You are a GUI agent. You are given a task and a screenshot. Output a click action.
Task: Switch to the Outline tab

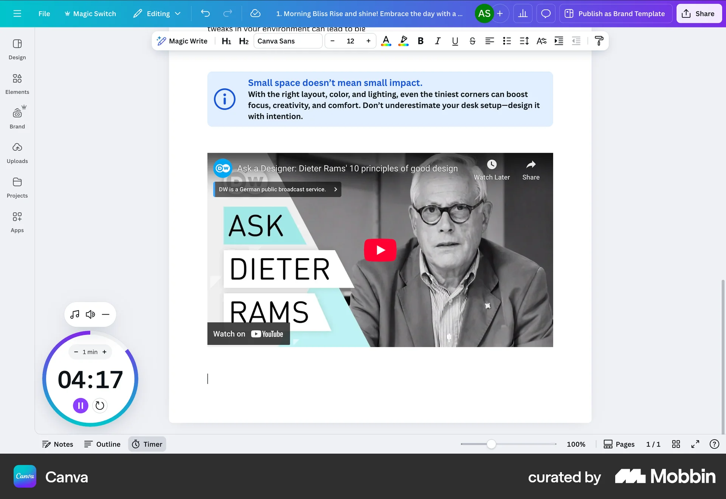click(102, 444)
